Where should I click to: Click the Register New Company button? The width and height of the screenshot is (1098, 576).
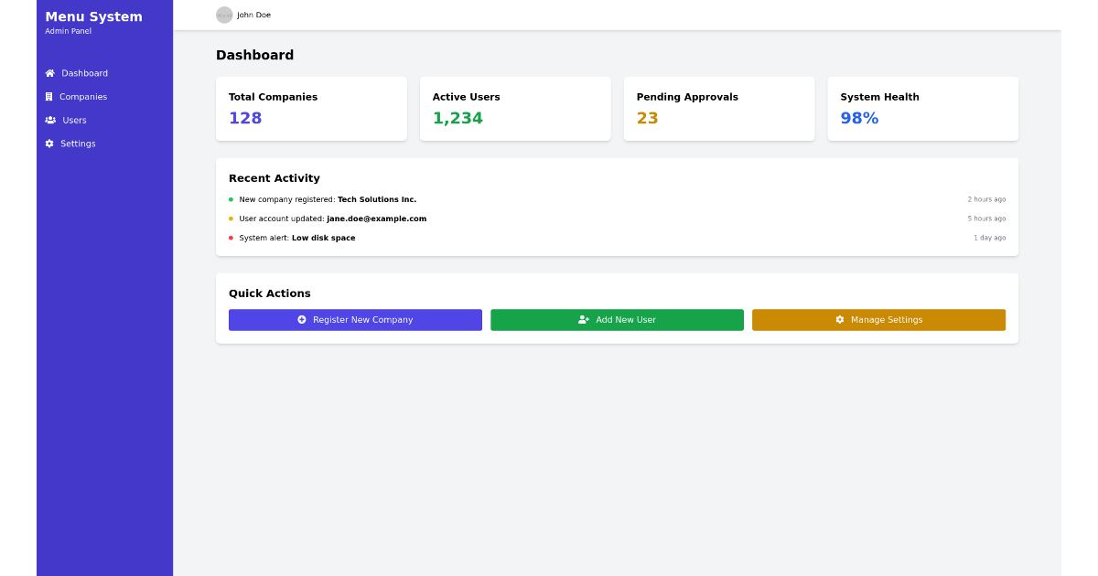pyautogui.click(x=355, y=319)
